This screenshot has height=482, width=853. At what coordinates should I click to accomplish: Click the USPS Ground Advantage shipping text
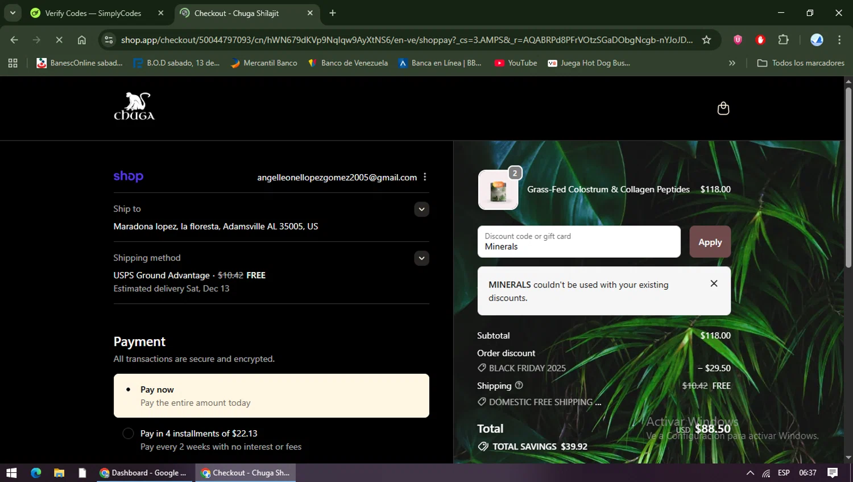point(162,275)
